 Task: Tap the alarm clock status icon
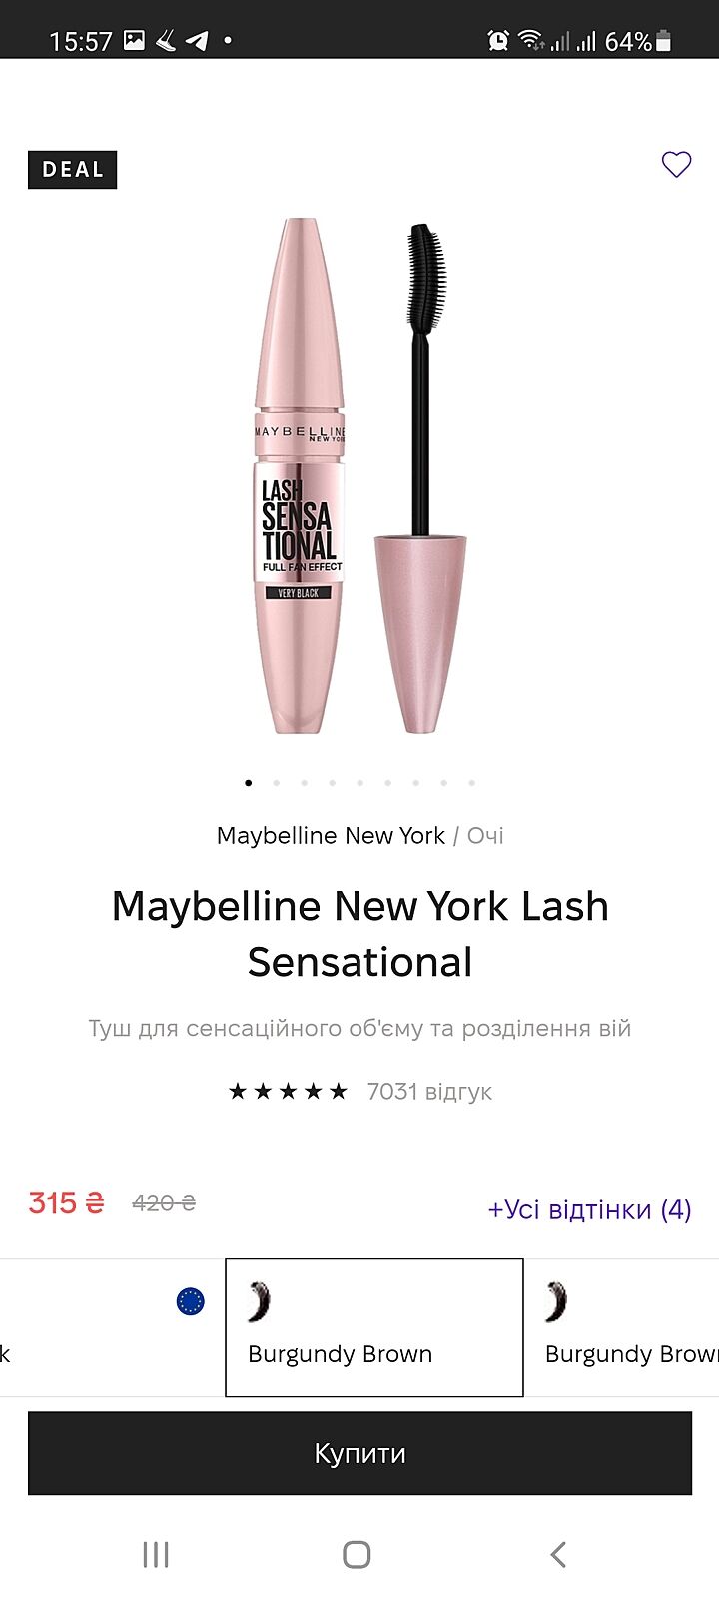tap(497, 41)
